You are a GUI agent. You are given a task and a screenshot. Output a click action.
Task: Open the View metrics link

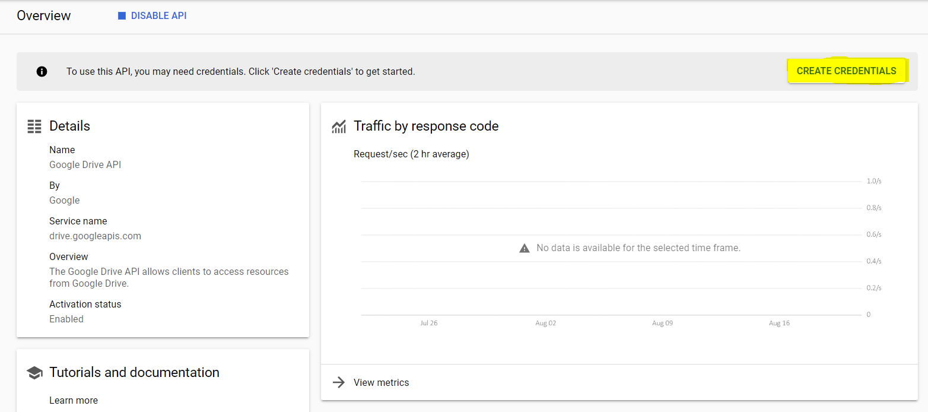click(381, 382)
